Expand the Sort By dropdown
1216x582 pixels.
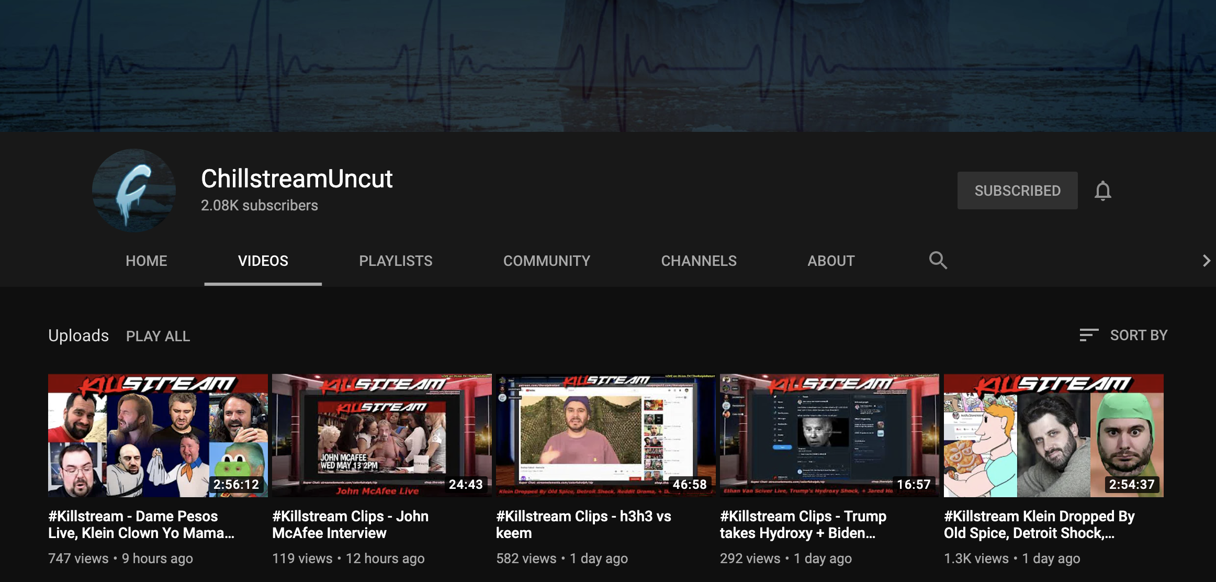coord(1123,335)
